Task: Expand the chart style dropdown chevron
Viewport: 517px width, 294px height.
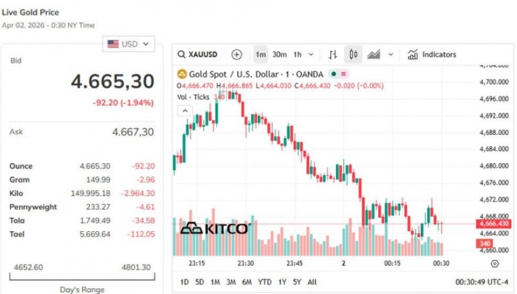Action: coord(391,55)
